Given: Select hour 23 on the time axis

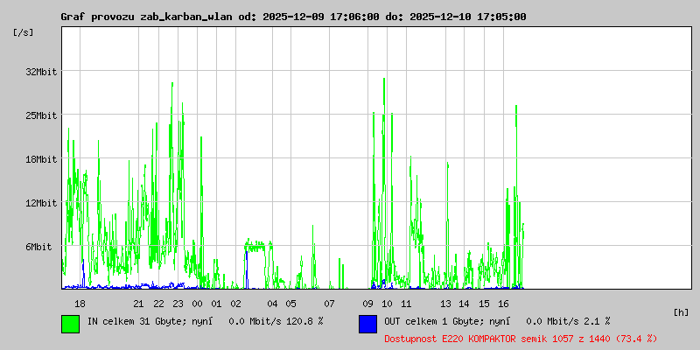Looking at the screenshot, I should 178,304.
